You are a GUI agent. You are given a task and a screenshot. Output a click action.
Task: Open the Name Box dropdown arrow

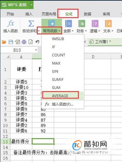tap(36, 50)
